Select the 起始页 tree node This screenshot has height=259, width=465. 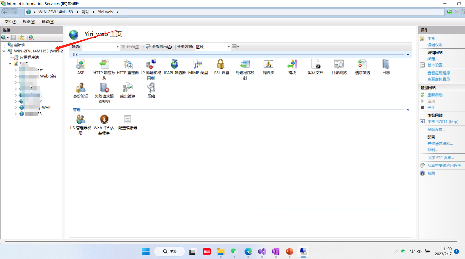click(20, 45)
